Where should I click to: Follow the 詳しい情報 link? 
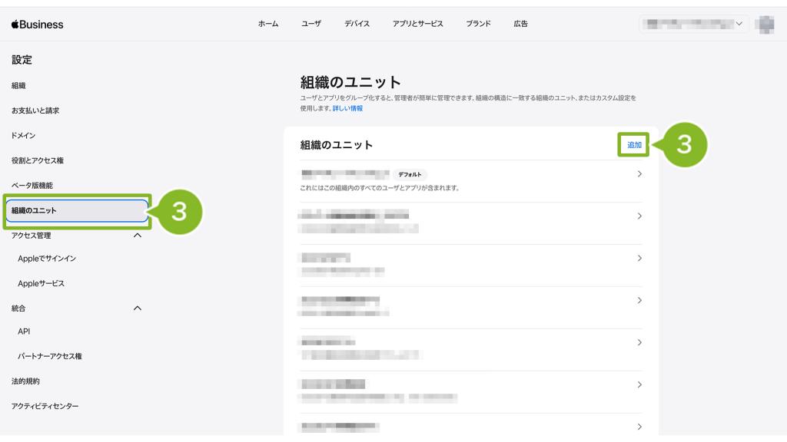coord(347,109)
